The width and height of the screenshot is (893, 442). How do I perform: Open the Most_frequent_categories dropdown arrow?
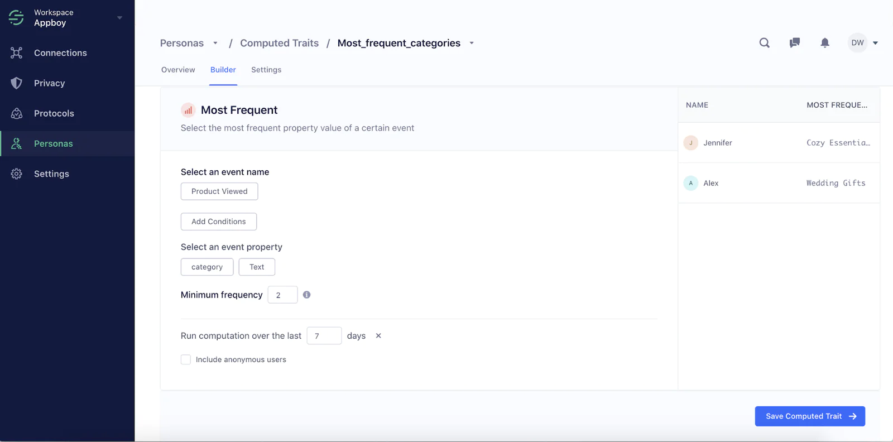(472, 43)
